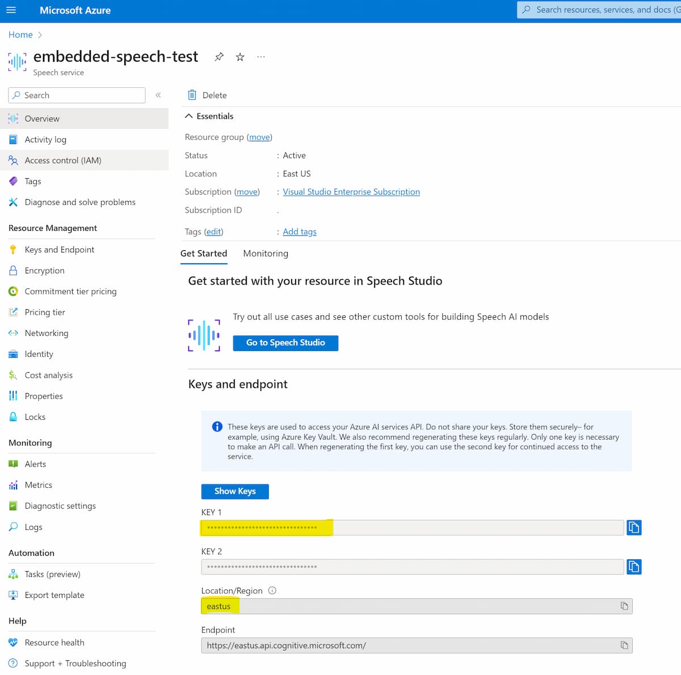The height and width of the screenshot is (675, 681).
Task: Collapse the Essentials section
Action: (189, 116)
